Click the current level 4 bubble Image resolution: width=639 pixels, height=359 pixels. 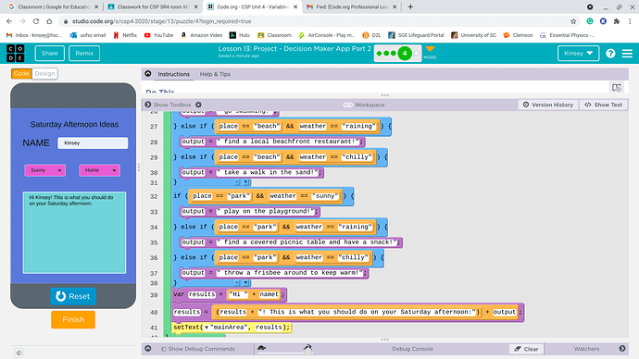405,54
